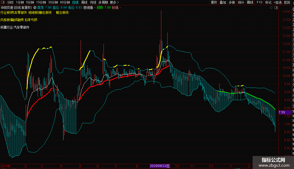The image size is (294, 169).
Task: Add stock via +自选 button
Action: (x=278, y=2)
